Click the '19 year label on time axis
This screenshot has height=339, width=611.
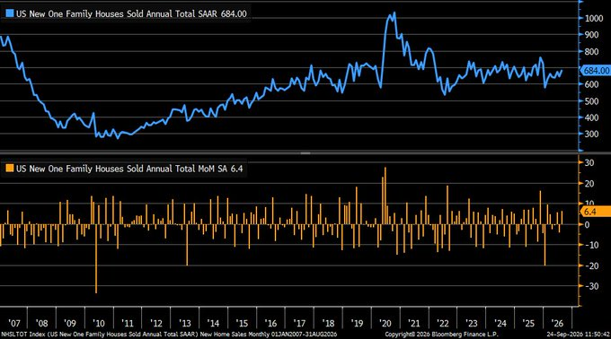pyautogui.click(x=357, y=323)
